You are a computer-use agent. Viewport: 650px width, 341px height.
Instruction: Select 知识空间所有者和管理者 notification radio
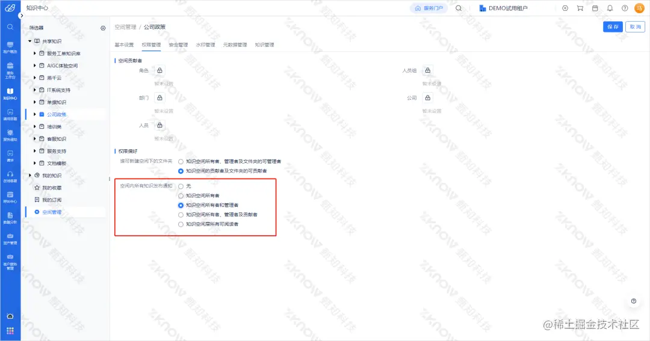(x=181, y=206)
